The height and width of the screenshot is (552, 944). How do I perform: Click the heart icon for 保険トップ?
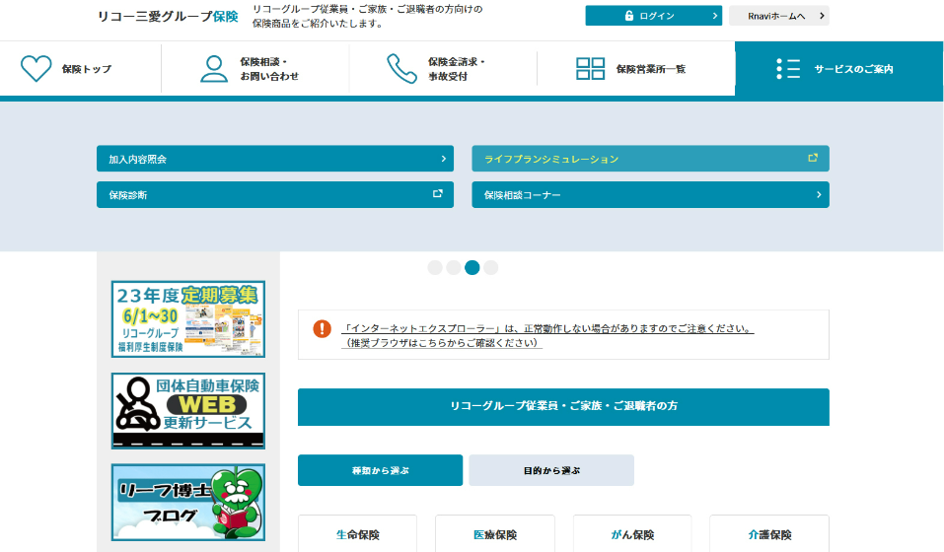click(x=36, y=69)
